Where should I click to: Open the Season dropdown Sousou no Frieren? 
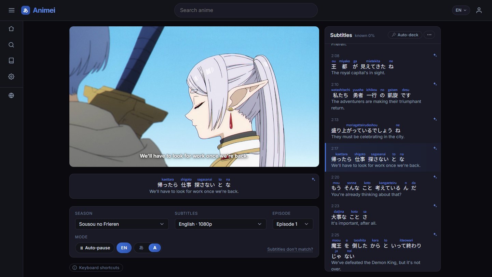tap(122, 224)
